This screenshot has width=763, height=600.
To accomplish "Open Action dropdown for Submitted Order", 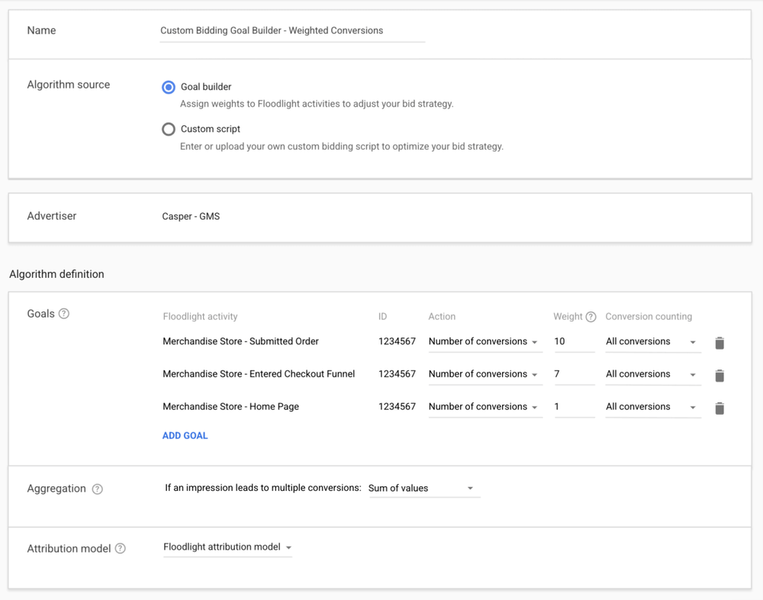I will coord(484,342).
